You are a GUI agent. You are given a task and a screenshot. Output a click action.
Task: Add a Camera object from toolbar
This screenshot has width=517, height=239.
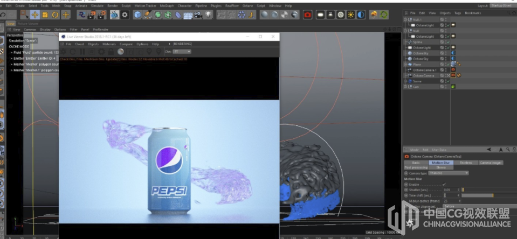198,15
